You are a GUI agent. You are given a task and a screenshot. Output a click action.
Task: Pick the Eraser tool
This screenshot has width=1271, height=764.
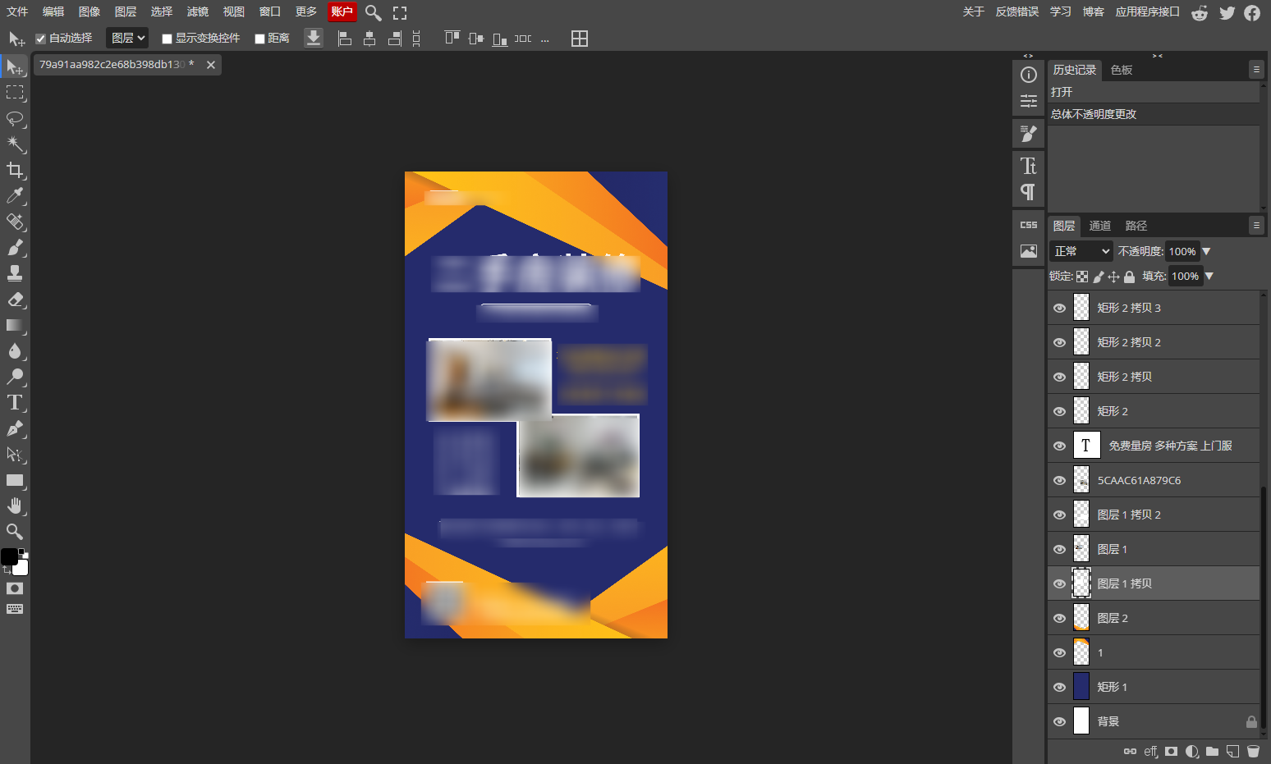click(15, 300)
